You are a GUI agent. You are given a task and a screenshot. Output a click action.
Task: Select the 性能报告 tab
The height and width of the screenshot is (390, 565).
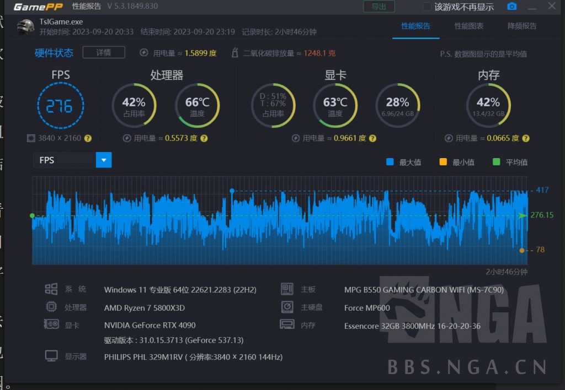(415, 26)
